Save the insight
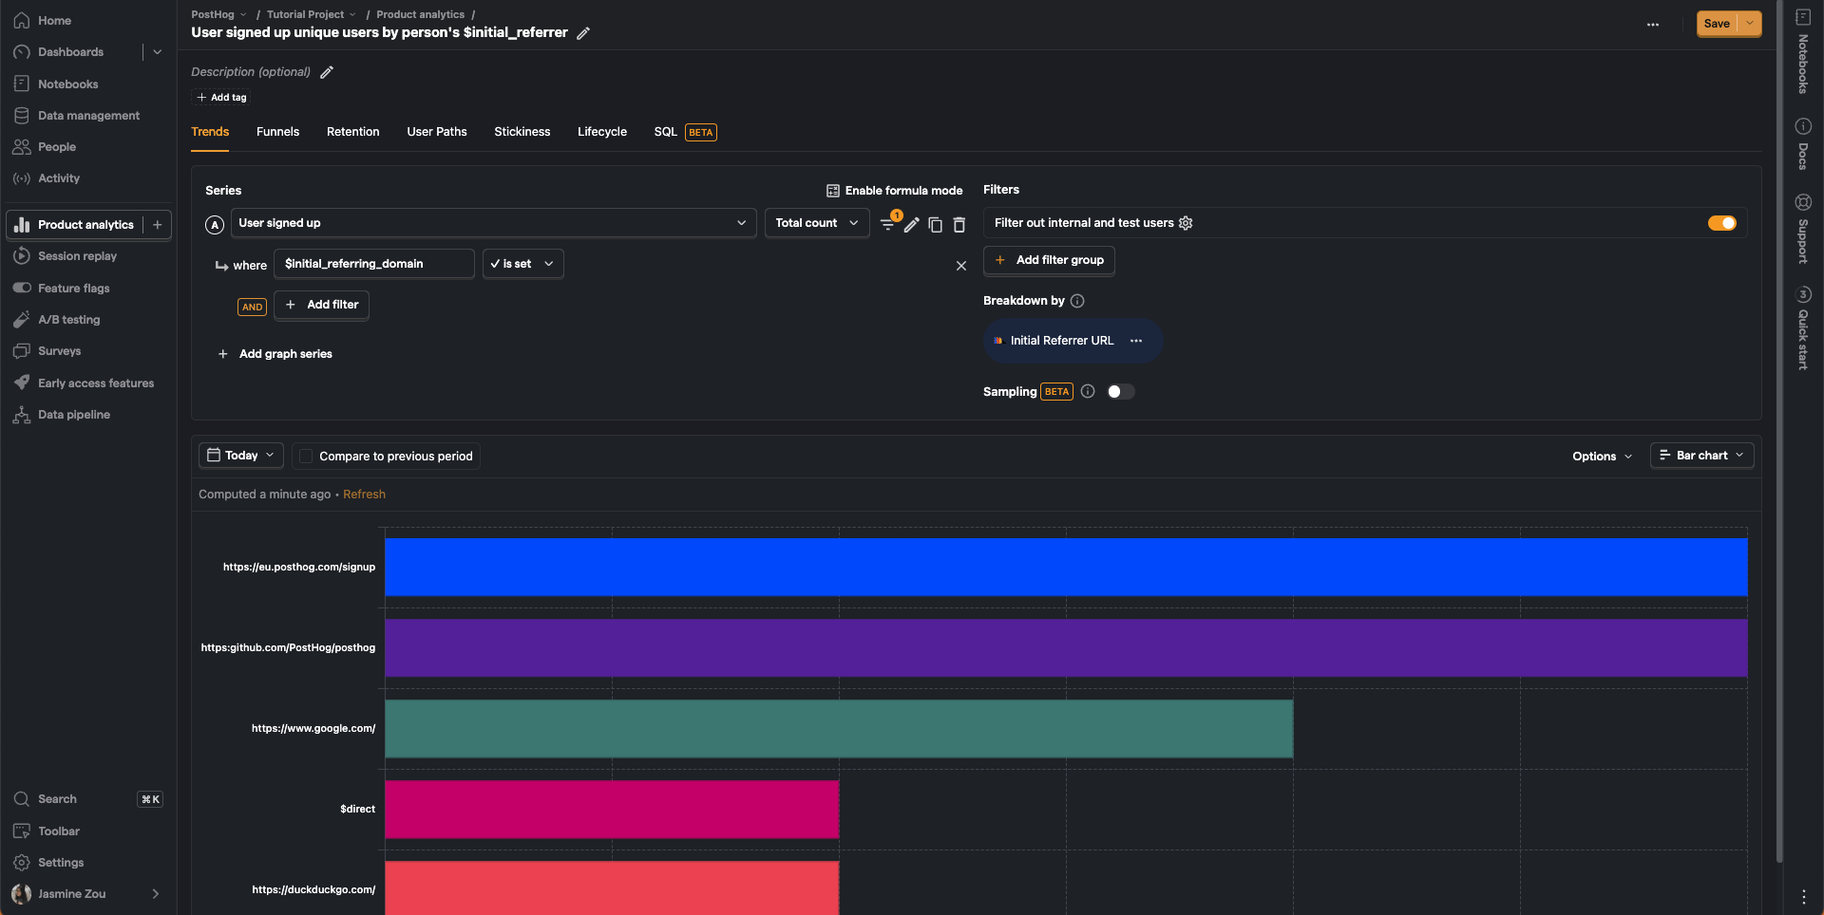 [x=1717, y=24]
